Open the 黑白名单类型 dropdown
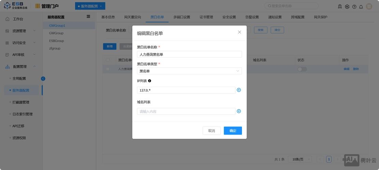 pyautogui.click(x=189, y=71)
